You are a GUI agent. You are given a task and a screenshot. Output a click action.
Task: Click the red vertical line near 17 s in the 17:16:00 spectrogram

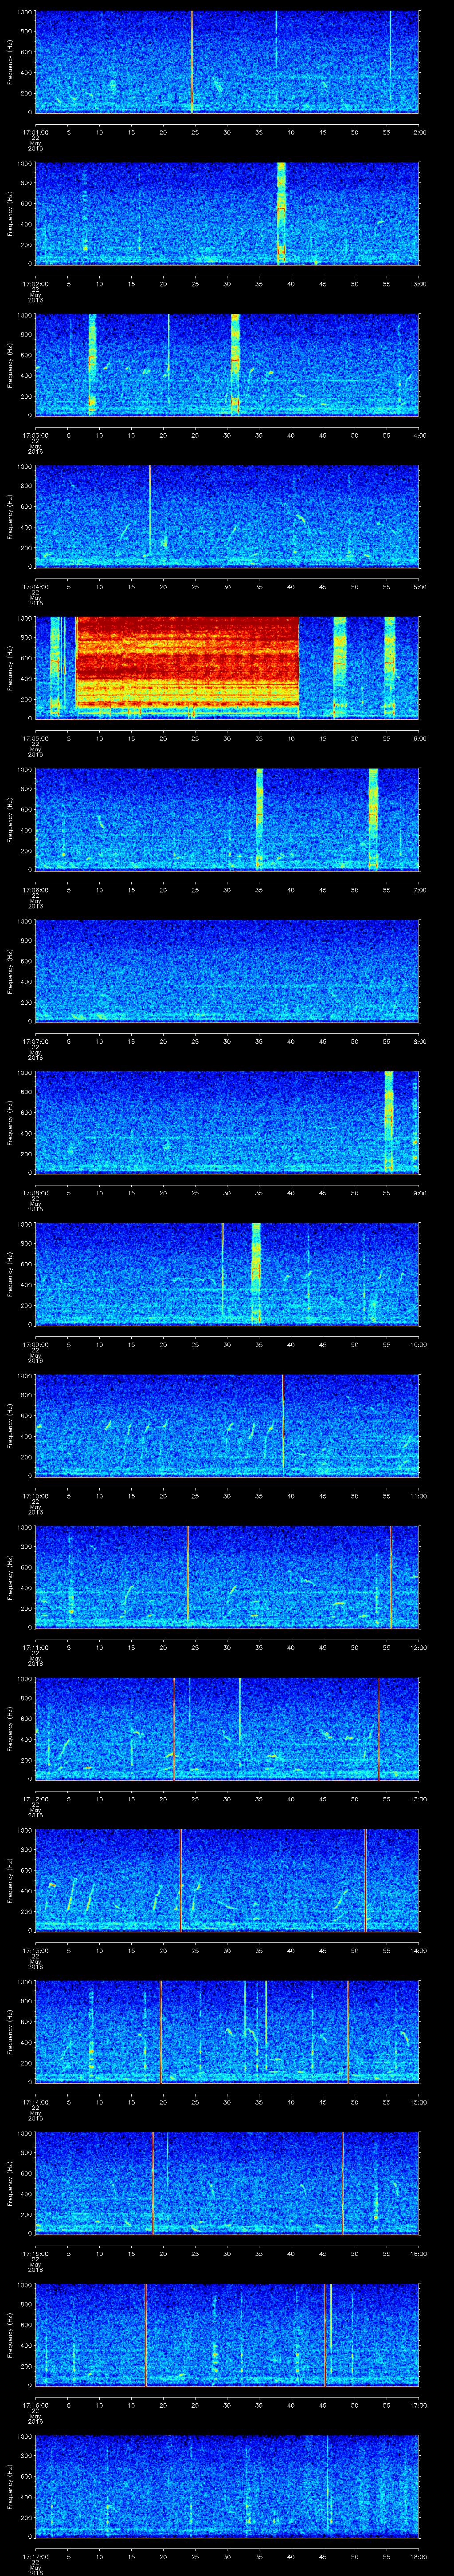coord(146,2334)
